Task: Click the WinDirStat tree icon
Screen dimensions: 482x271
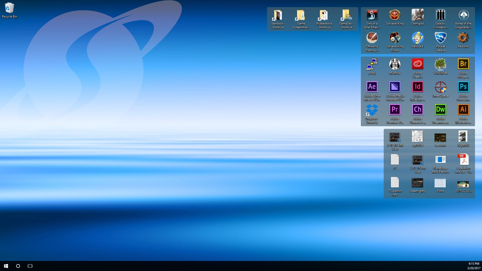Action: pyautogui.click(x=440, y=64)
